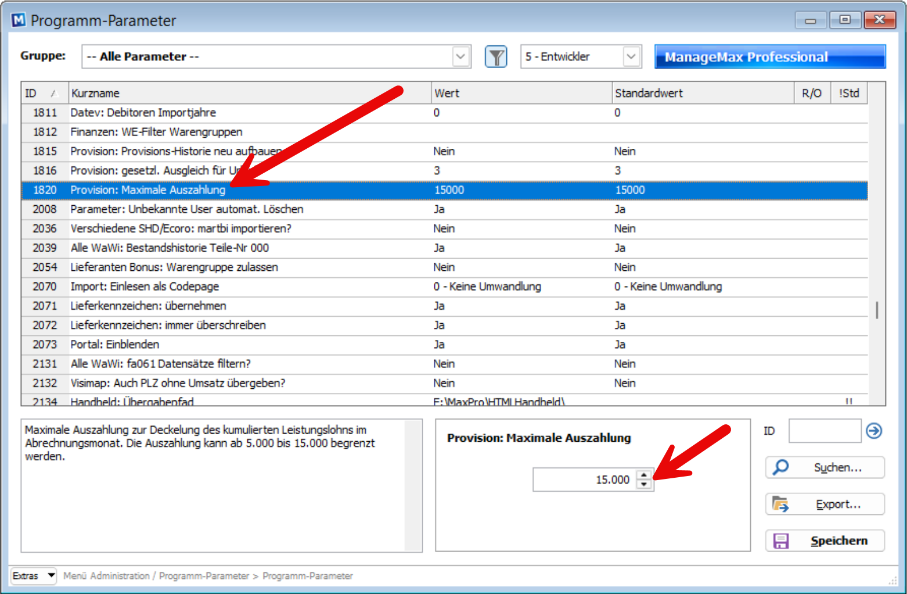Select row 2073 Portal: Einblenden
This screenshot has width=907, height=594.
[232, 345]
